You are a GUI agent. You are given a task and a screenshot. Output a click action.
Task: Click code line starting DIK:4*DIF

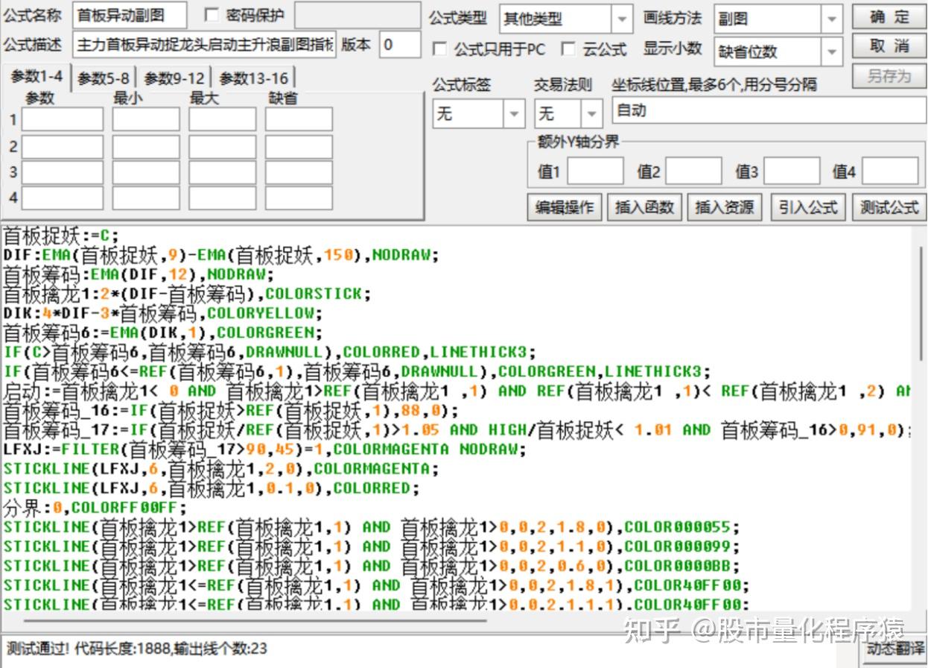pos(163,313)
